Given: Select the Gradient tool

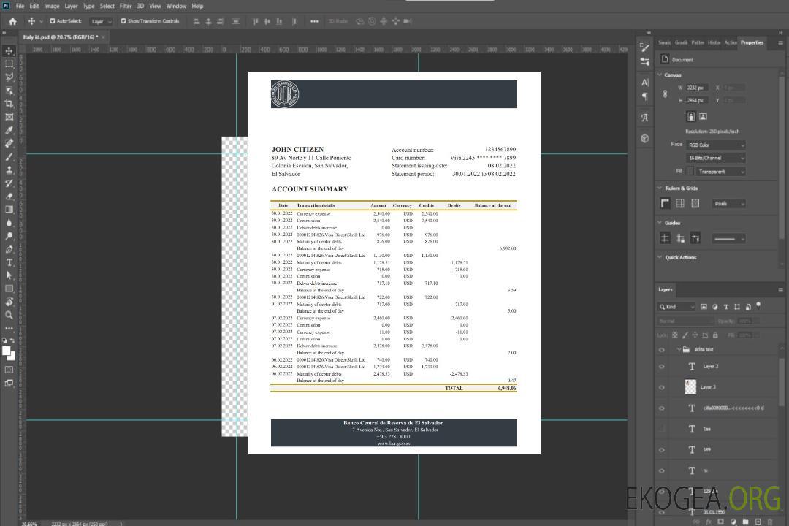Looking at the screenshot, I should click(9, 210).
